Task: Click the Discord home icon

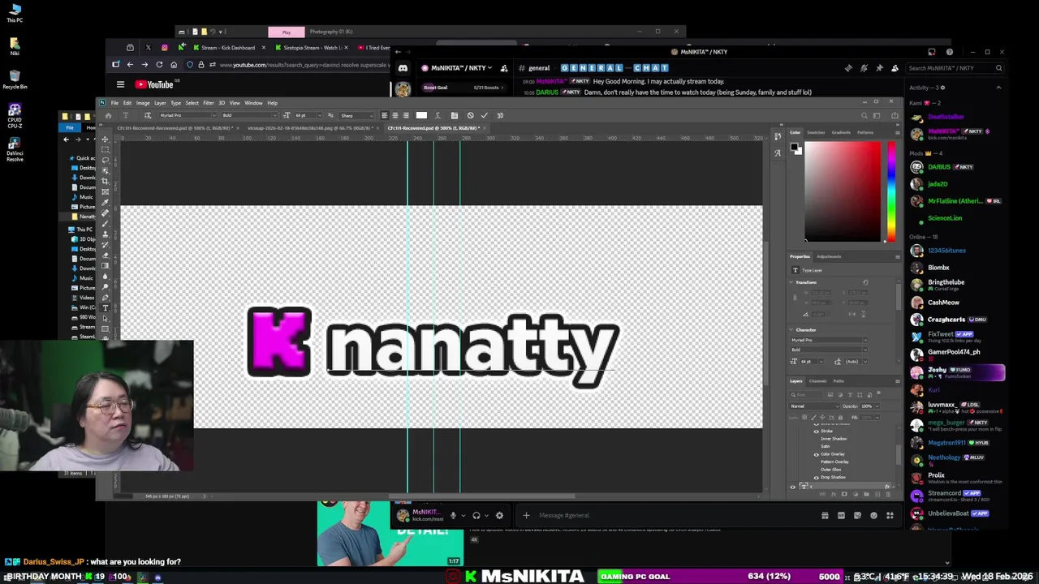Action: click(x=403, y=68)
